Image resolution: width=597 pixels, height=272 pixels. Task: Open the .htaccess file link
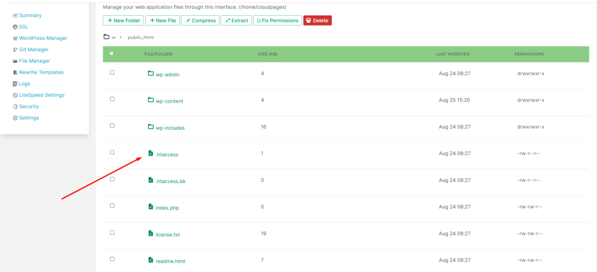coord(167,154)
